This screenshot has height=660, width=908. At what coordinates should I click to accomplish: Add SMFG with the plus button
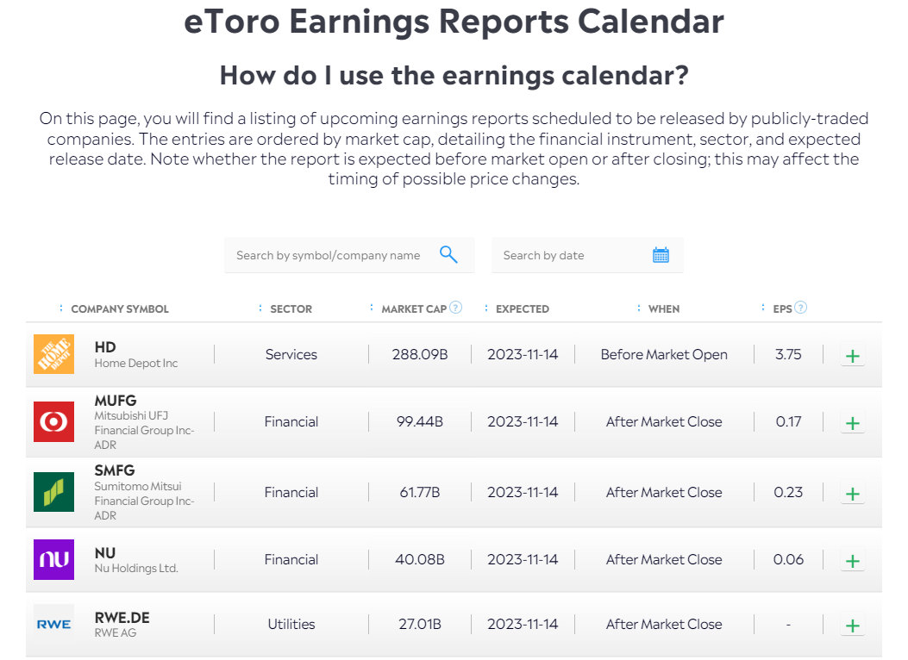(853, 494)
